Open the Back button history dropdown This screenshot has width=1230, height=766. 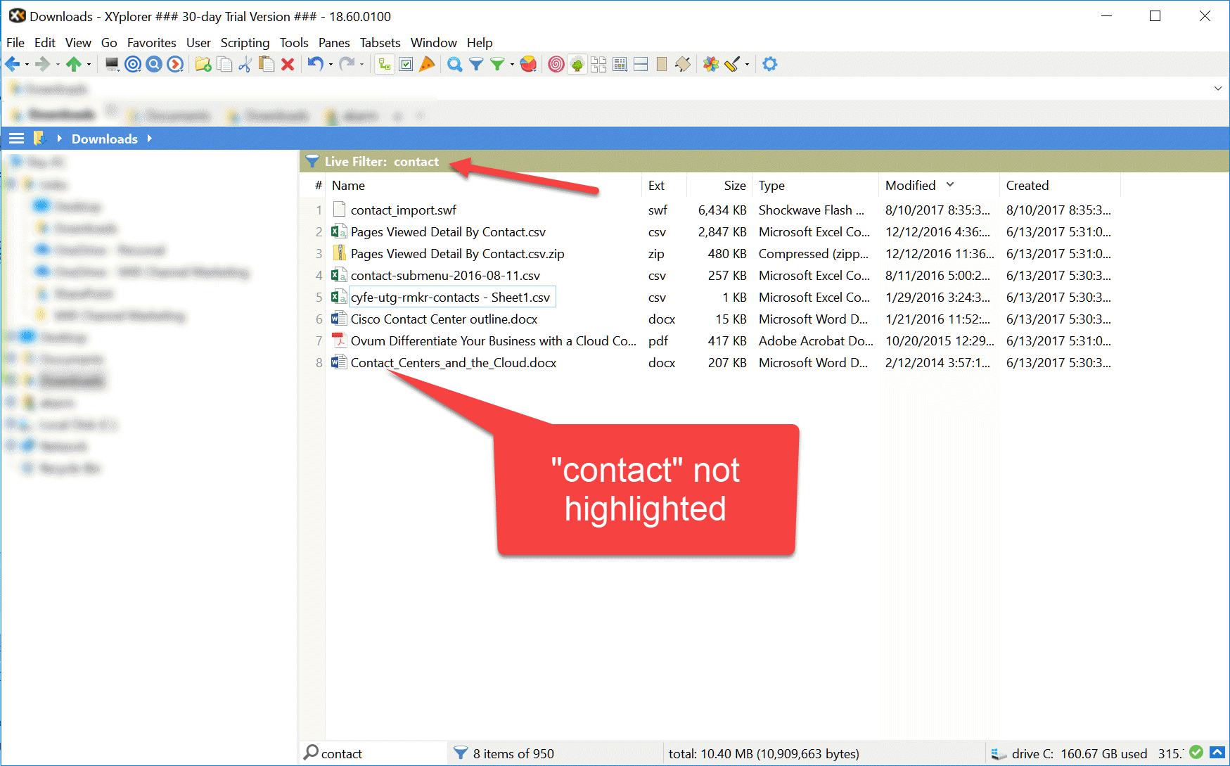[27, 65]
